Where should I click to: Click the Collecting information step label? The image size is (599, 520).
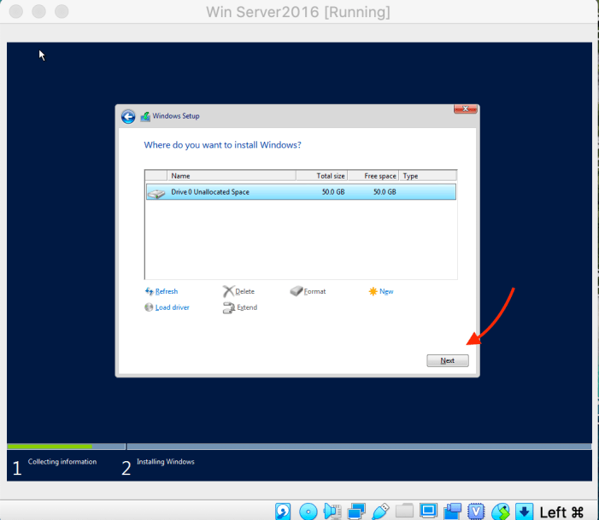pyautogui.click(x=62, y=462)
